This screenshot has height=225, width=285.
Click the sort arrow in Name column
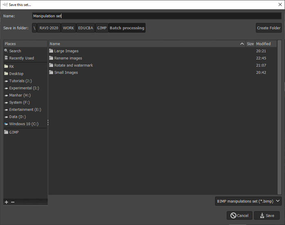click(x=242, y=44)
